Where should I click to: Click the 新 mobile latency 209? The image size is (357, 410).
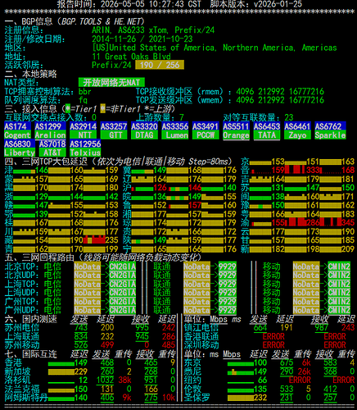pyautogui.click(x=348, y=248)
